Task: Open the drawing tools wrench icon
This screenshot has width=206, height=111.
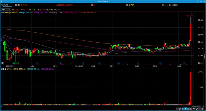Action: 191,109
